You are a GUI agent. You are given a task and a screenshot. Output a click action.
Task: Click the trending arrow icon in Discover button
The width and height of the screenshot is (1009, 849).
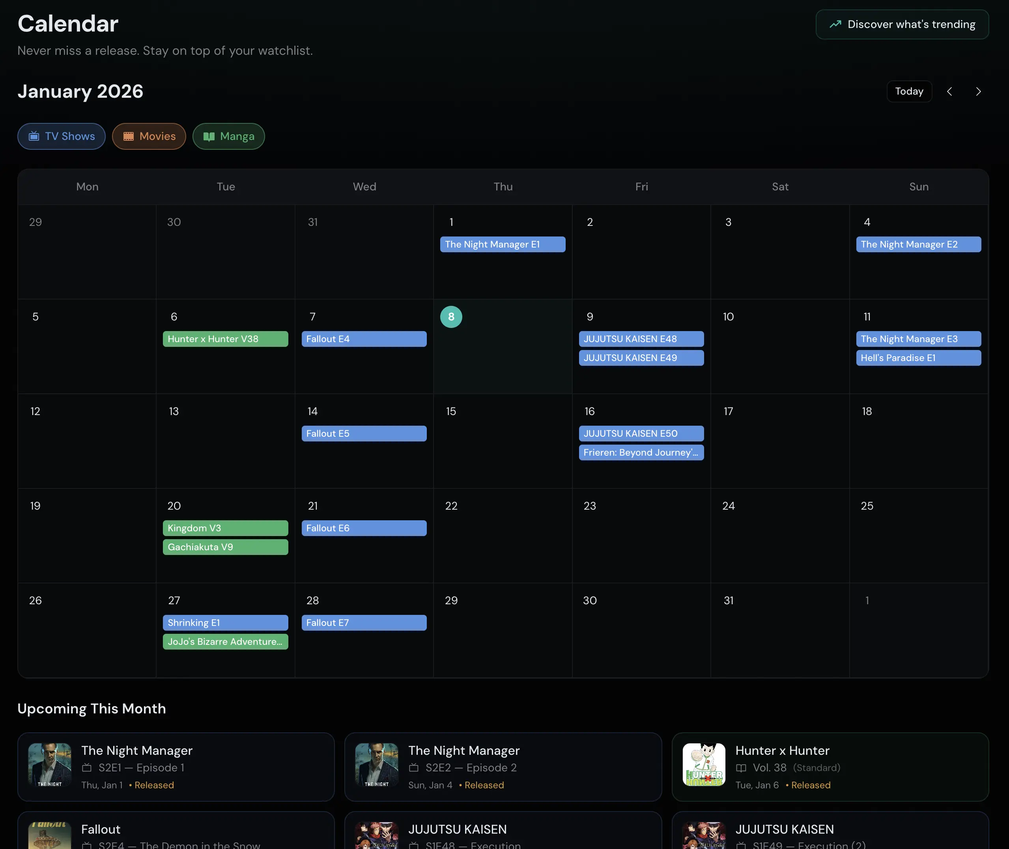835,24
